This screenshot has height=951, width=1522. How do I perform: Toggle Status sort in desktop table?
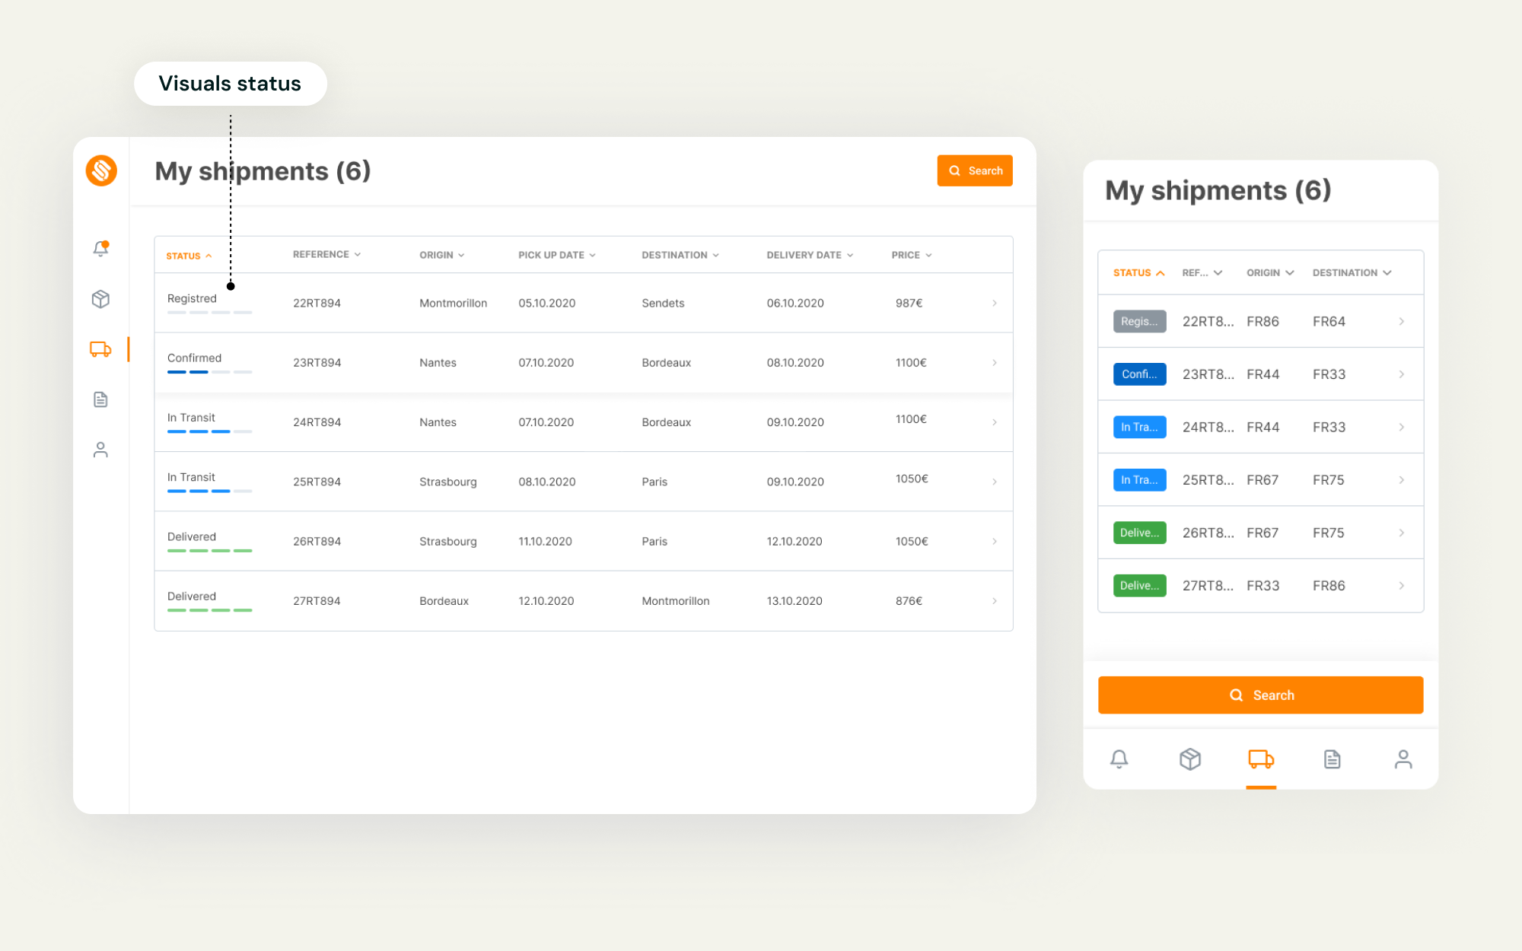coord(189,256)
